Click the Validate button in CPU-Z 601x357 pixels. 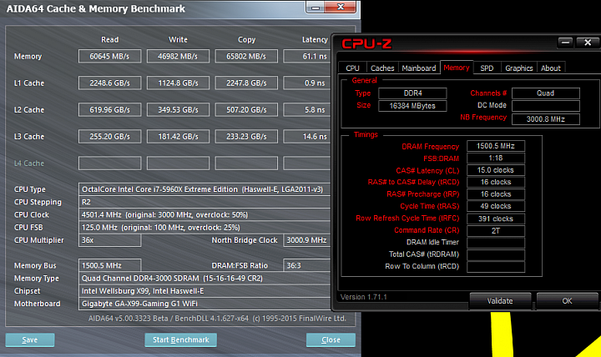pos(500,300)
